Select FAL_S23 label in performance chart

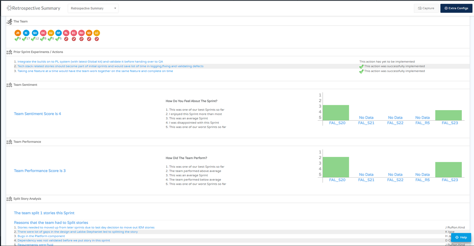450,180
